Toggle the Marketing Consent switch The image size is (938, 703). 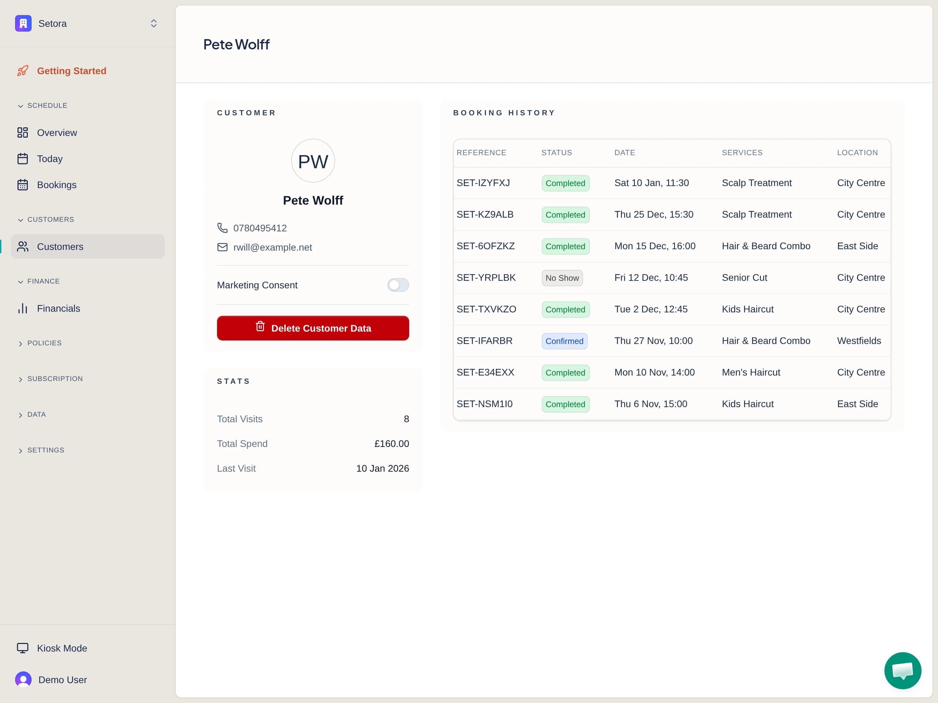tap(398, 285)
